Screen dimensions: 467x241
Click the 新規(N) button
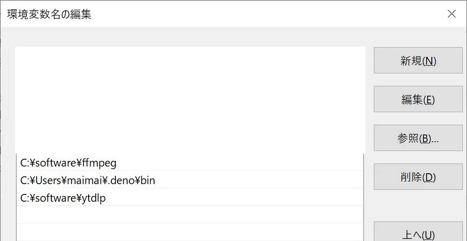coord(418,61)
